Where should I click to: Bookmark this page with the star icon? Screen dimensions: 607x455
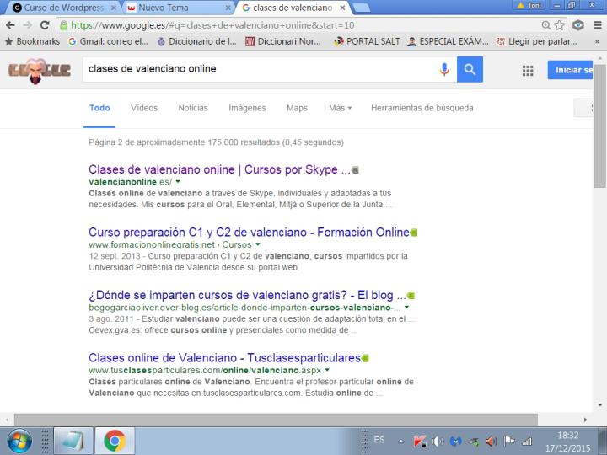560,25
